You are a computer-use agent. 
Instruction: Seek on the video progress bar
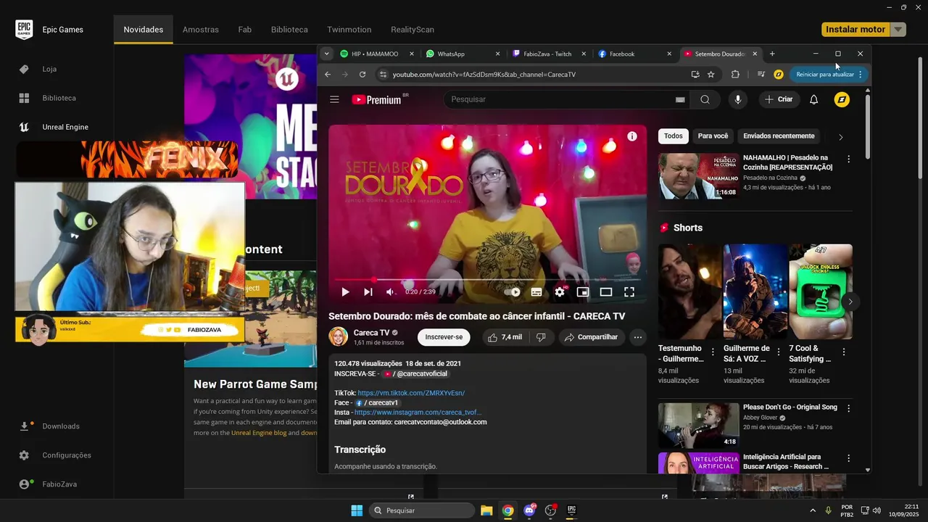(487, 279)
